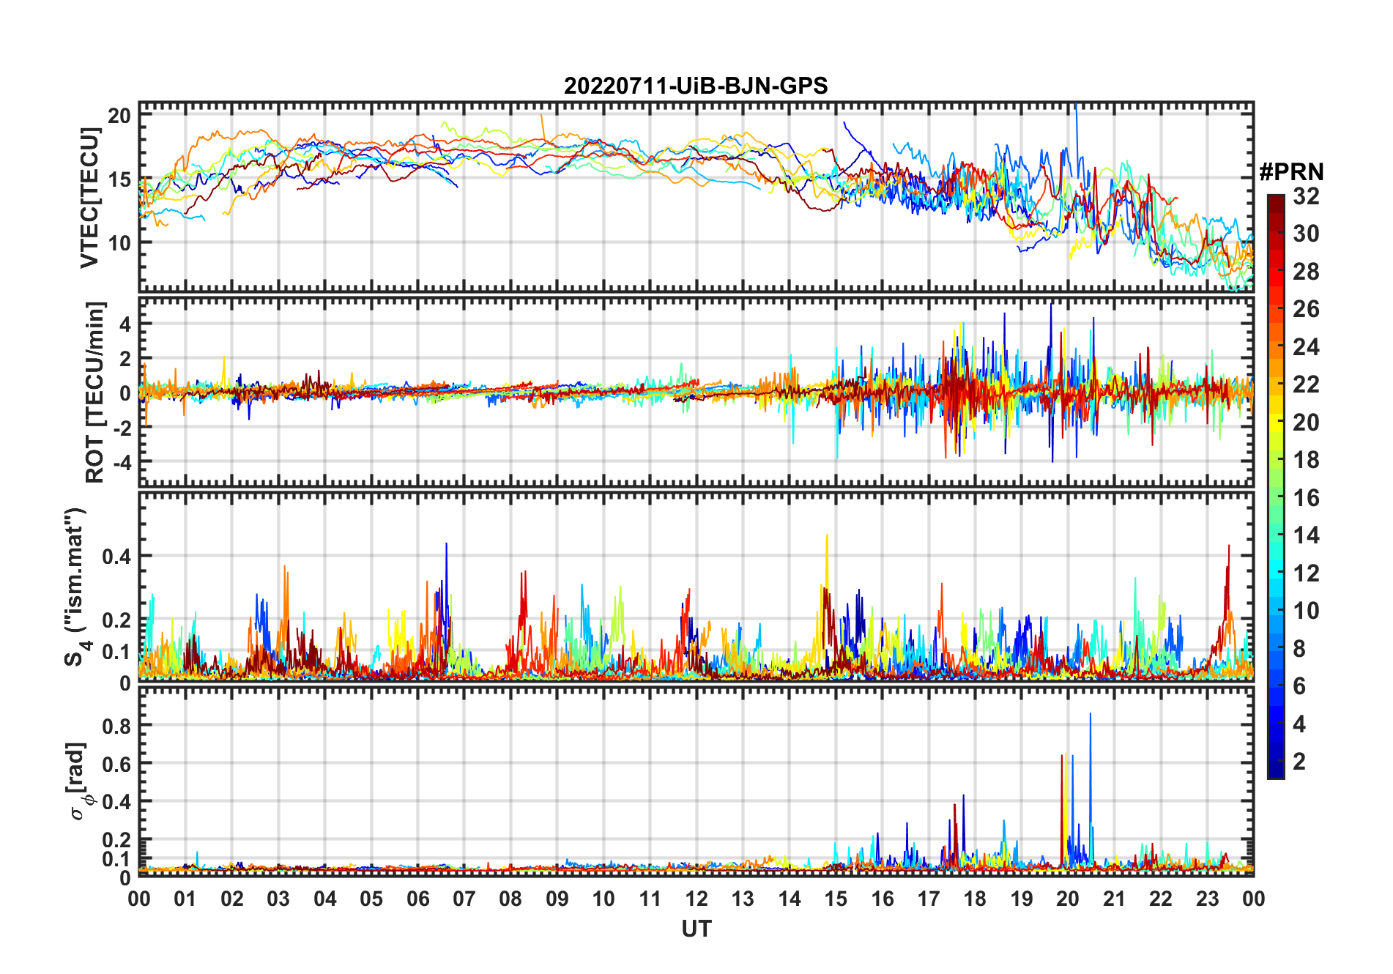Click x-axis tick label 18

tap(975, 899)
